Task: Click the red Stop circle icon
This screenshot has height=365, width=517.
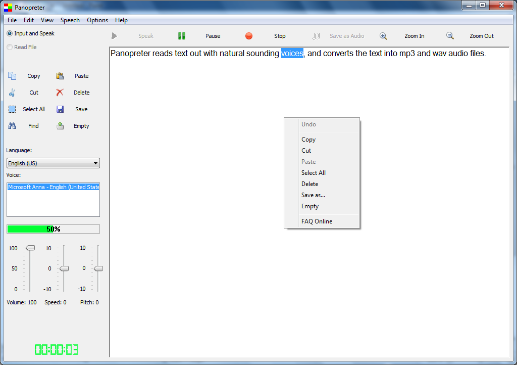Action: (x=249, y=36)
